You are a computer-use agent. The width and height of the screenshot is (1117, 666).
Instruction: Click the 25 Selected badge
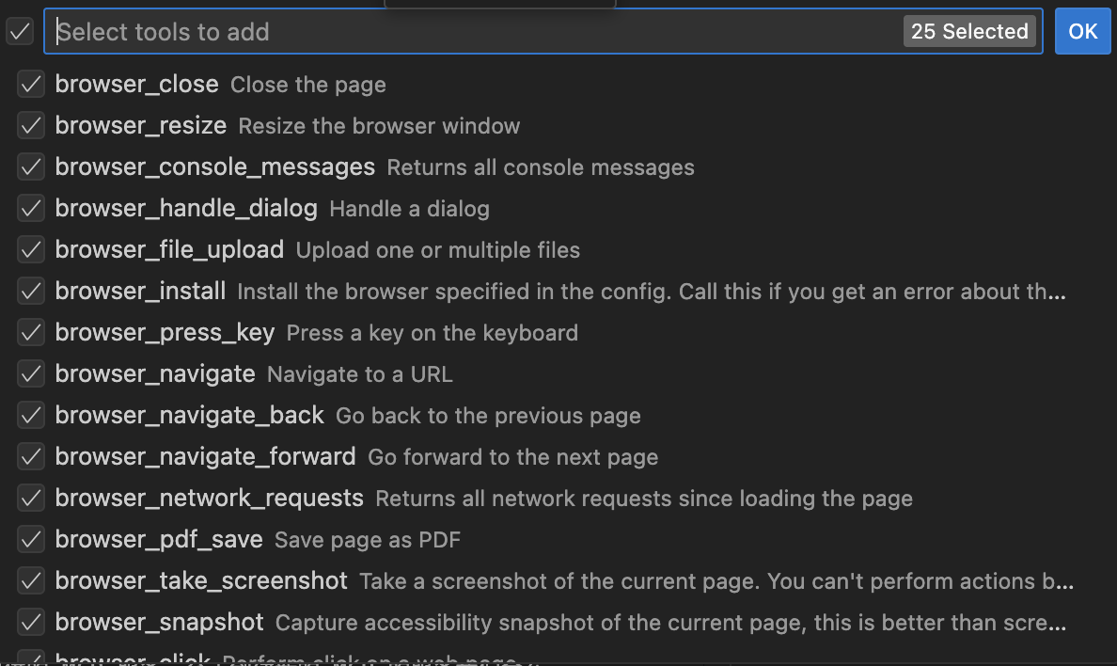click(x=969, y=31)
